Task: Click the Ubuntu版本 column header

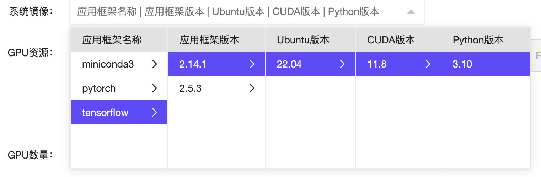Action: [x=303, y=40]
